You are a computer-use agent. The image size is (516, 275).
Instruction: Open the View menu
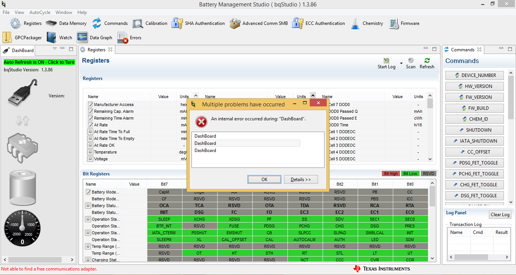[x=19, y=12]
